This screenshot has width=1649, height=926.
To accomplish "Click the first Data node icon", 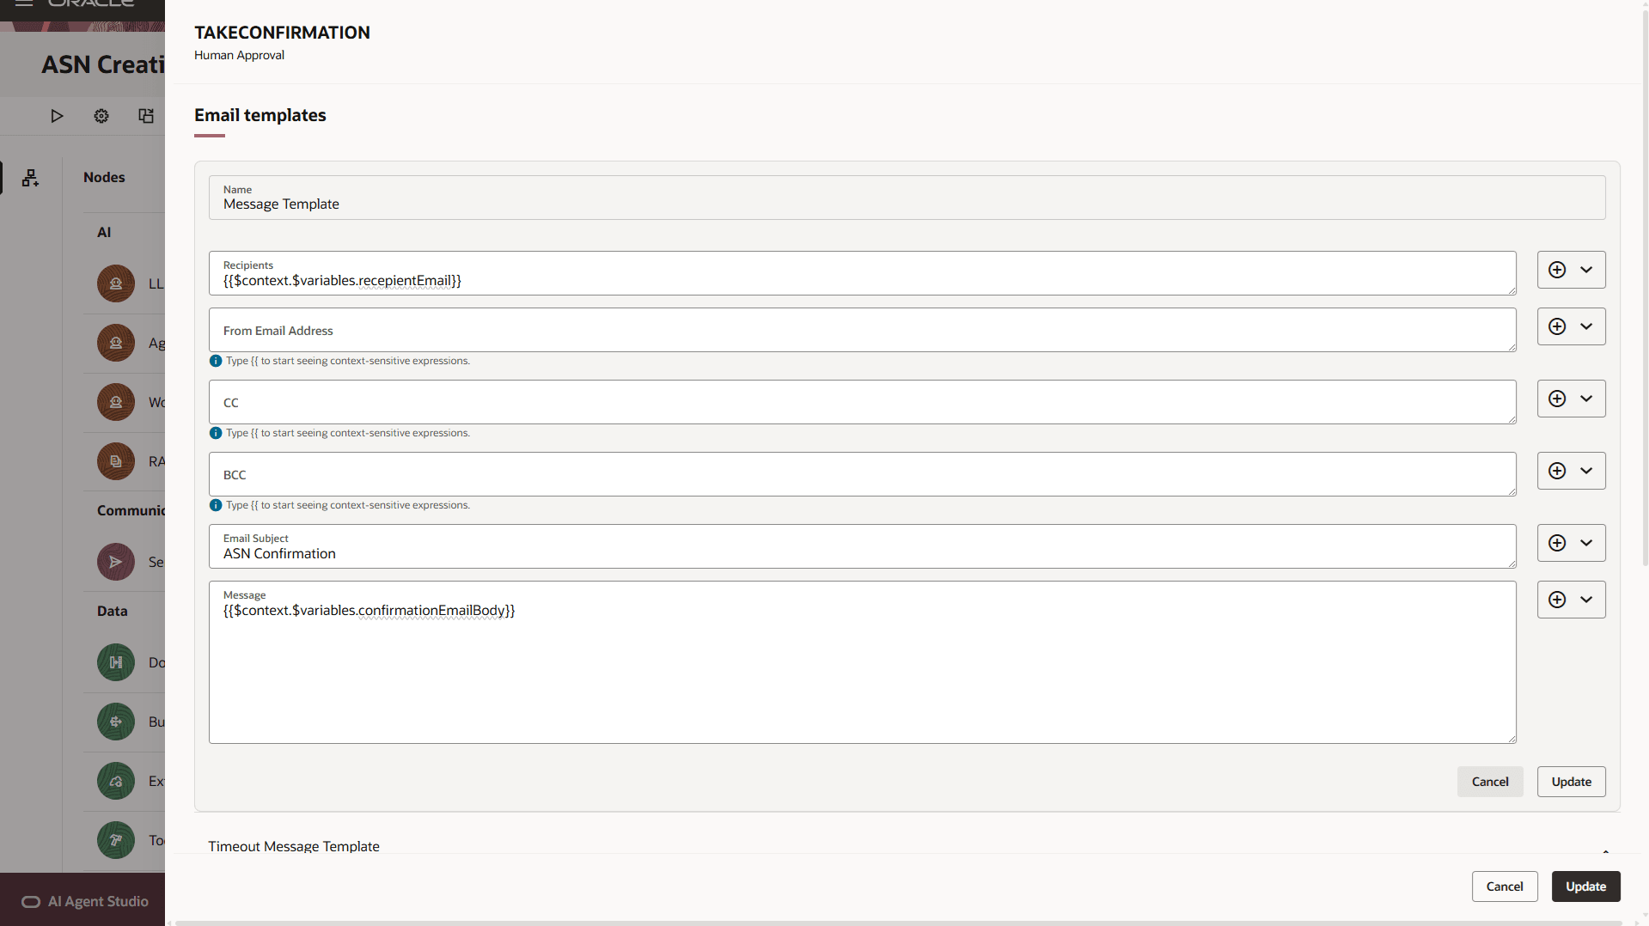I will point(115,662).
